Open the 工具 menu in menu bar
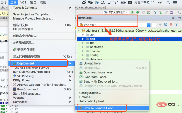This screenshot has width=182, height=113. pyautogui.click(x=13, y=2)
